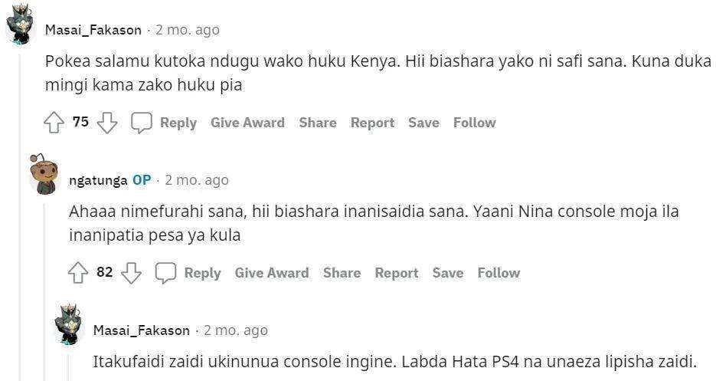Open ngatunga username profile link
The width and height of the screenshot is (716, 381).
point(98,180)
